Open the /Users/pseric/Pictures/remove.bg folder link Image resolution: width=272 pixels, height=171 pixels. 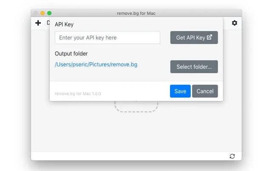pyautogui.click(x=96, y=64)
